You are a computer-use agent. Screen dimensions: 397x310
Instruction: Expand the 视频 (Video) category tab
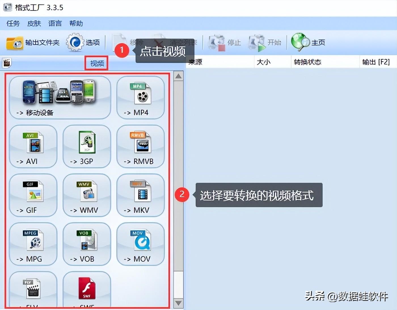click(x=97, y=63)
